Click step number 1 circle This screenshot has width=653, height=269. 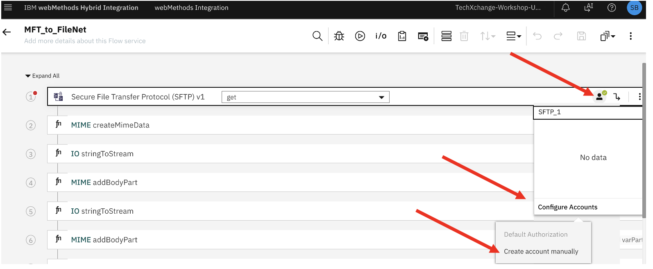coord(31,97)
